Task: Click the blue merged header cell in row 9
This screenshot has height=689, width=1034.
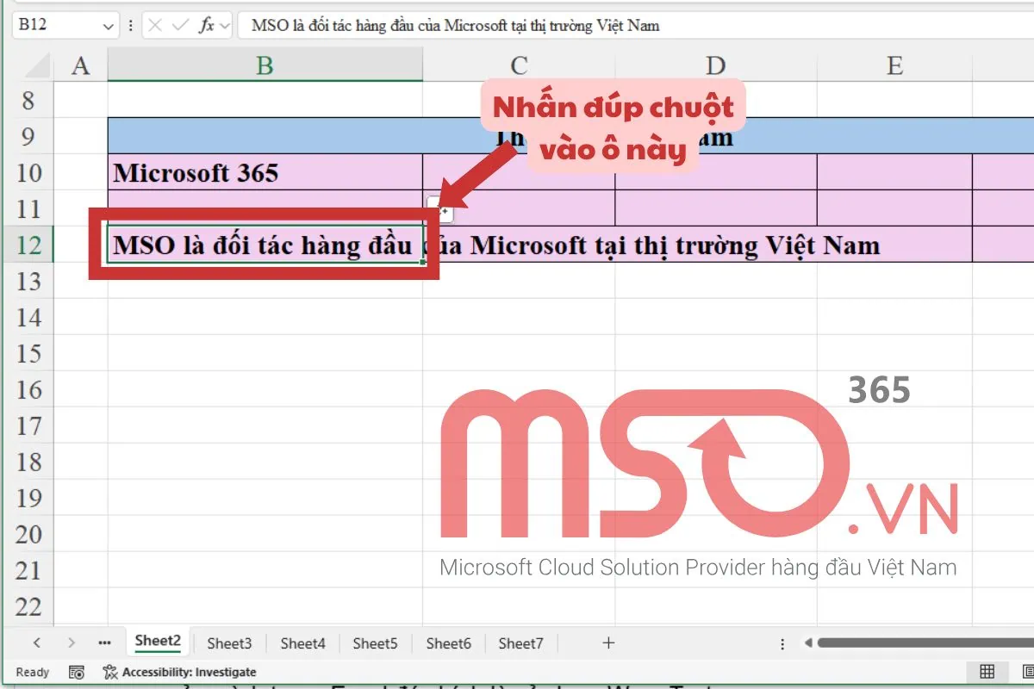Action: point(570,136)
